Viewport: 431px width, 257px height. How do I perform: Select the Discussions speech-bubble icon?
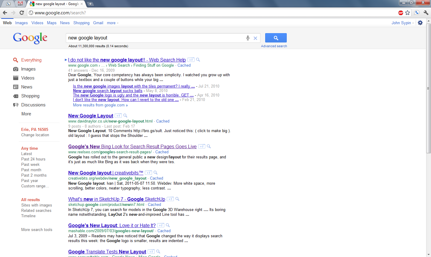[x=16, y=105]
